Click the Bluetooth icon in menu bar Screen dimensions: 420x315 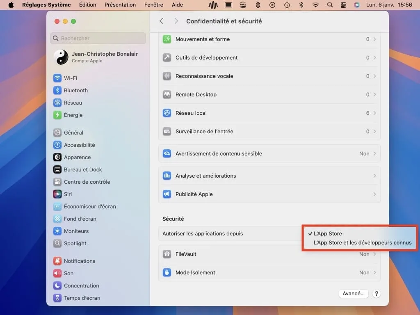click(x=301, y=5)
